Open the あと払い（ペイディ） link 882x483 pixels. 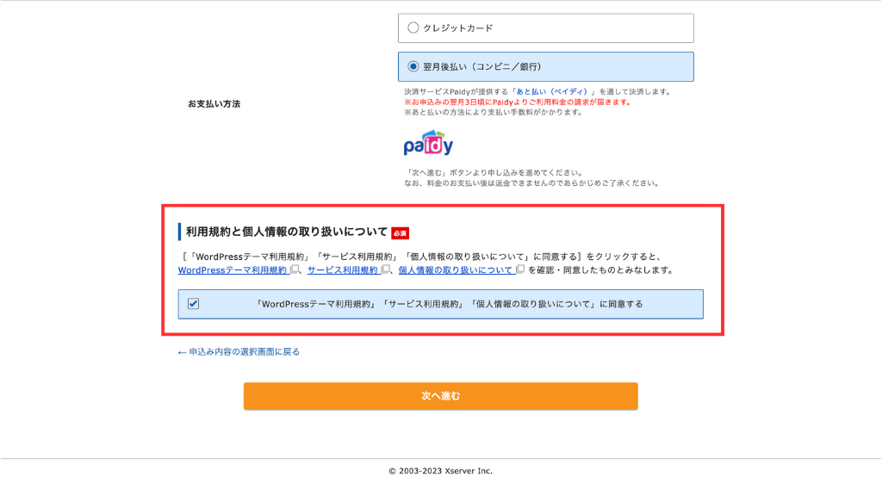[x=553, y=91]
